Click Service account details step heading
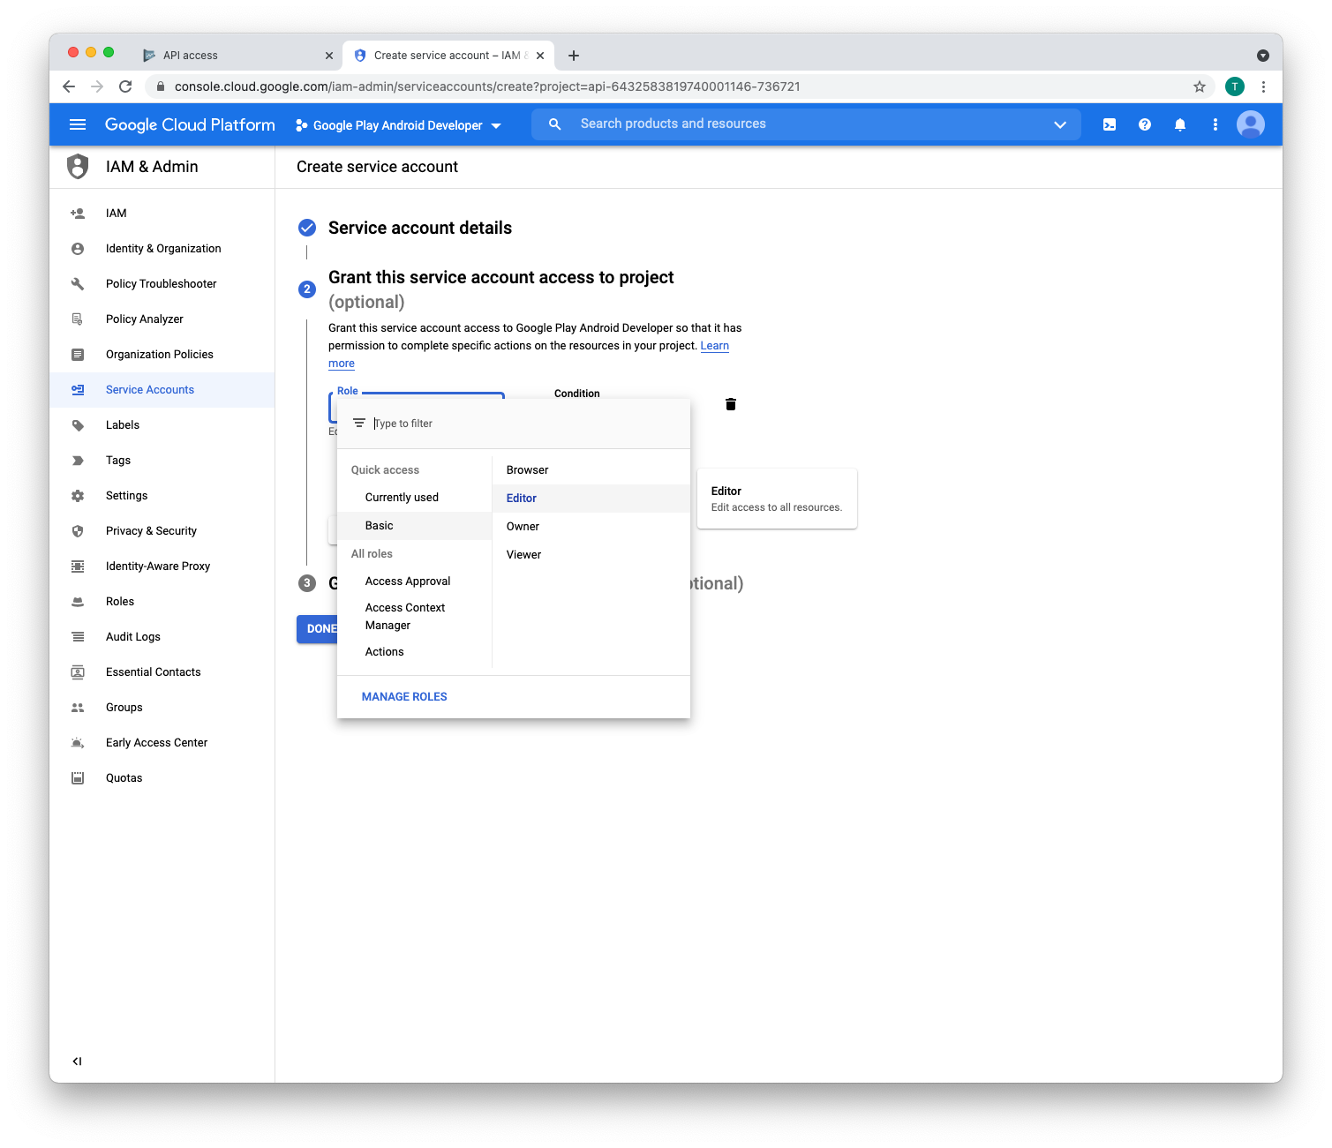Image resolution: width=1332 pixels, height=1148 pixels. (x=420, y=228)
